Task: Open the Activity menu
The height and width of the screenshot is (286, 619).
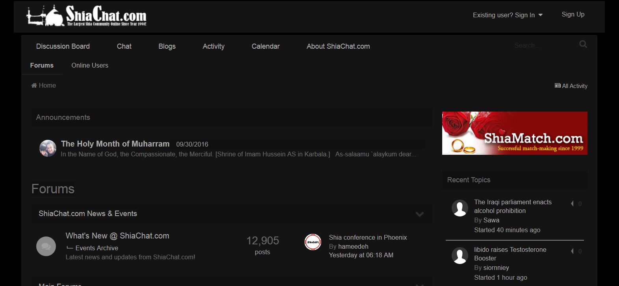Action: pyautogui.click(x=213, y=46)
